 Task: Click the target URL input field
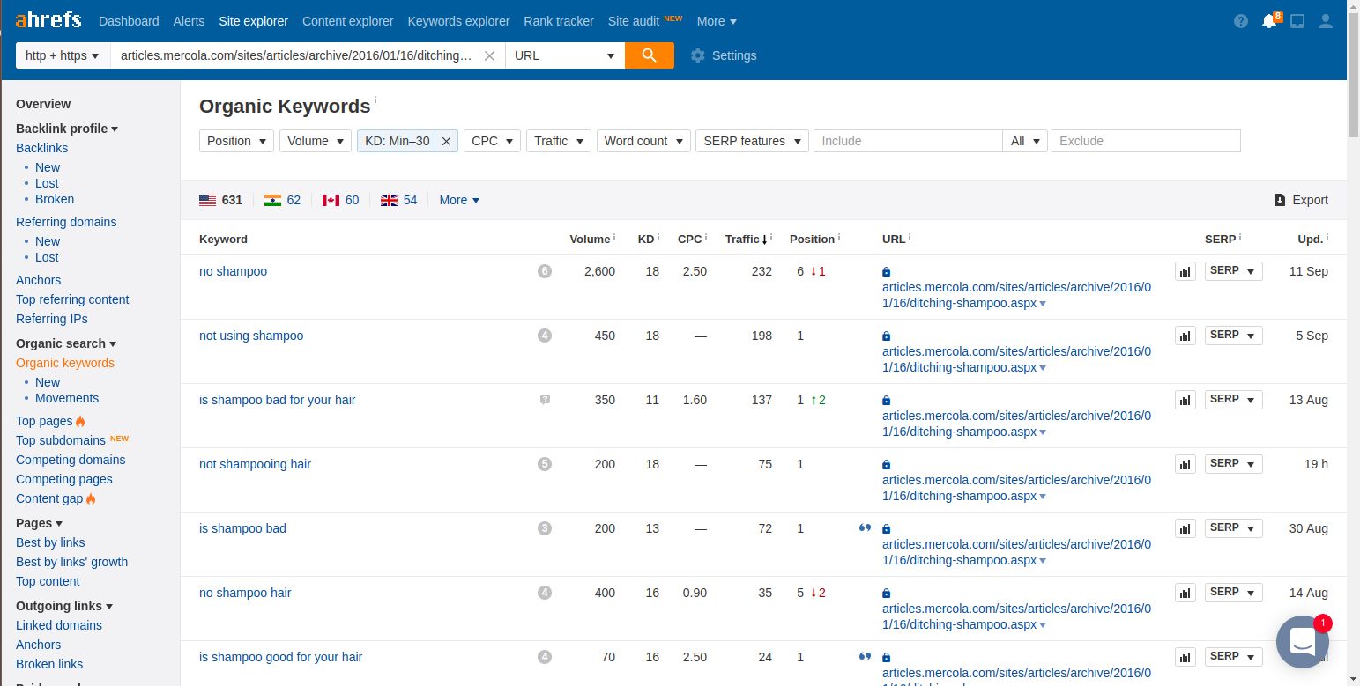pos(297,55)
